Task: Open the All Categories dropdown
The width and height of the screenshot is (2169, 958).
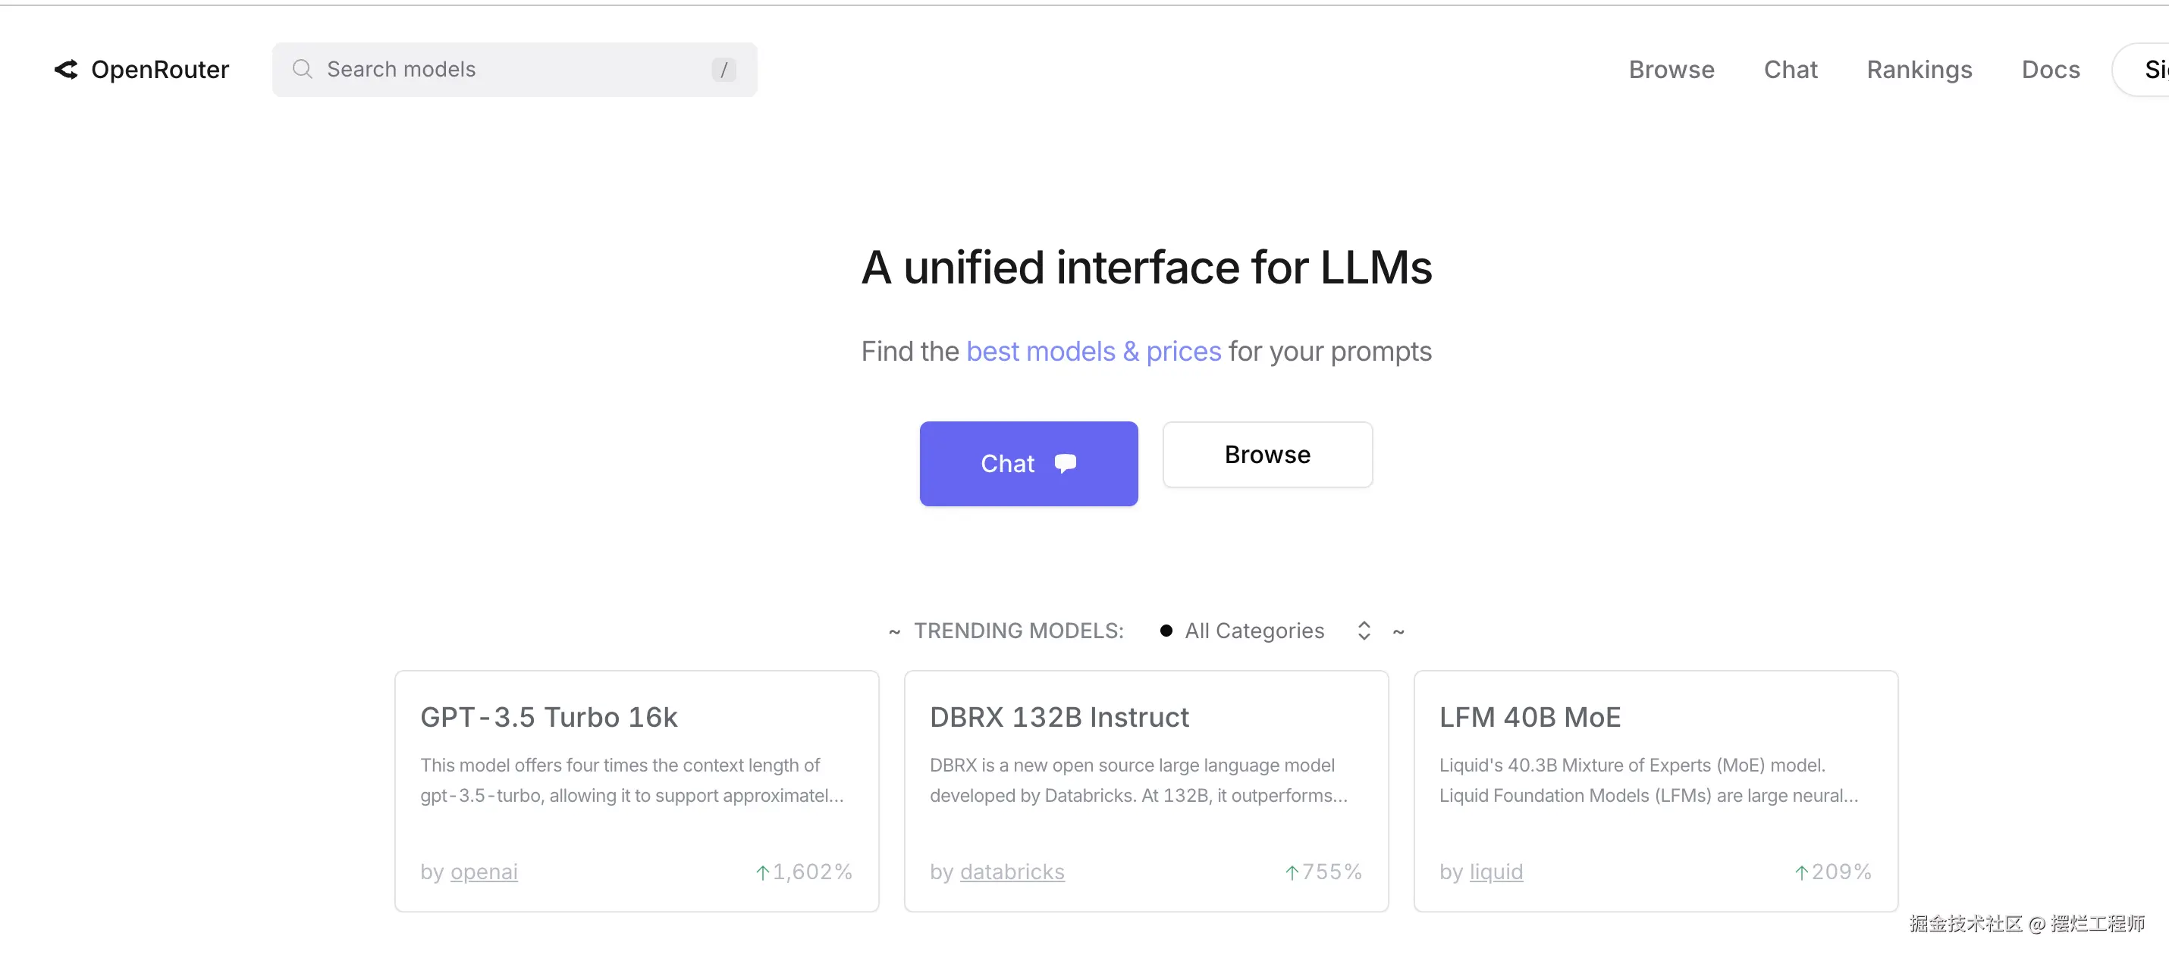Action: (x=1254, y=631)
